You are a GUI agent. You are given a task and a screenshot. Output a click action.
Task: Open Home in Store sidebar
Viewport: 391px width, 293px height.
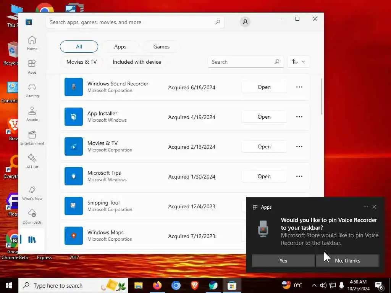[32, 43]
